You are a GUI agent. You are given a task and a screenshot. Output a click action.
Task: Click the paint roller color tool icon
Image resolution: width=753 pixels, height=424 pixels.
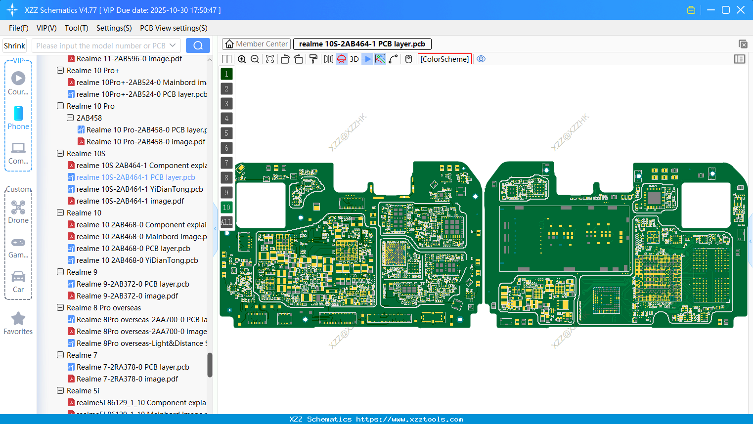point(313,59)
